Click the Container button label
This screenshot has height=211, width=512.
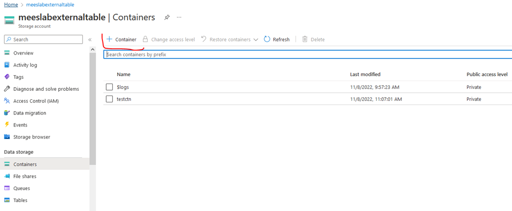126,39
